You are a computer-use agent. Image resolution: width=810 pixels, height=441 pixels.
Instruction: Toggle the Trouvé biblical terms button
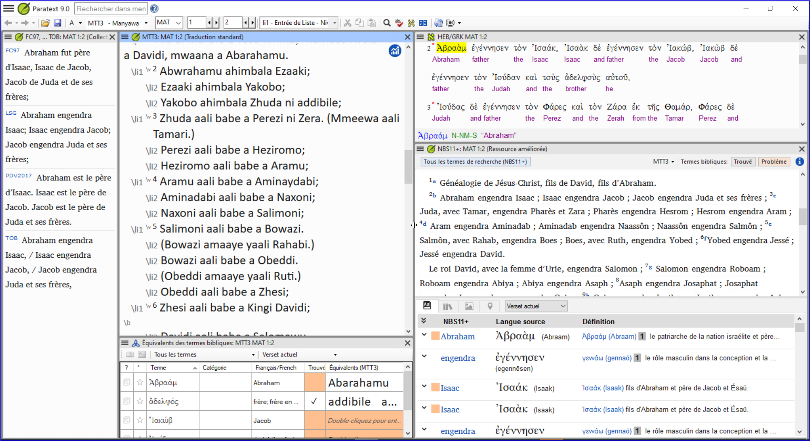coord(743,162)
